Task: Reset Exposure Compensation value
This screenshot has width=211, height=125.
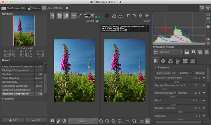Action: 204,78
